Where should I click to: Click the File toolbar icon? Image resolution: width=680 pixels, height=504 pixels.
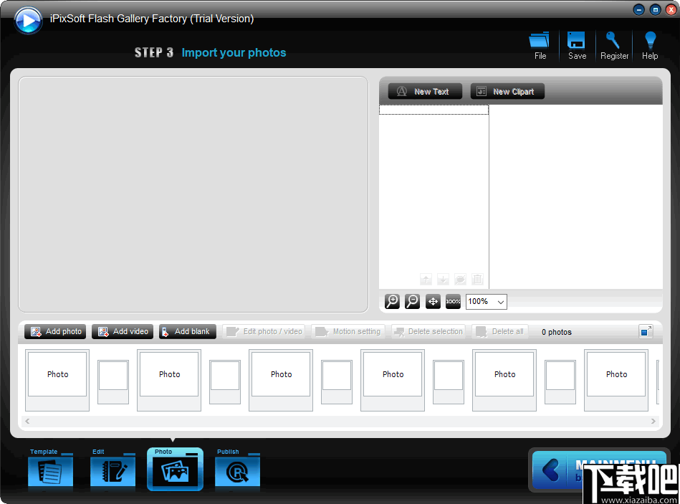(540, 44)
